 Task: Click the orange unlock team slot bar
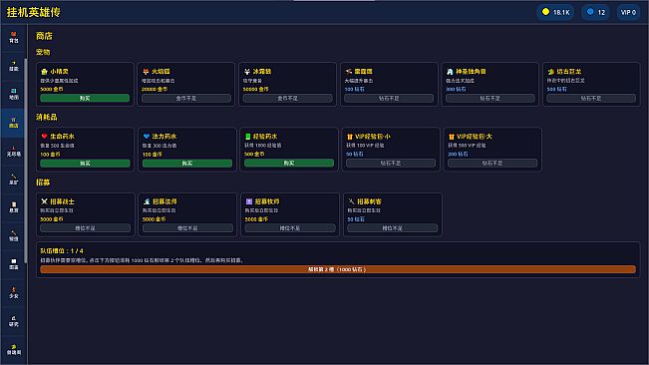pos(338,269)
